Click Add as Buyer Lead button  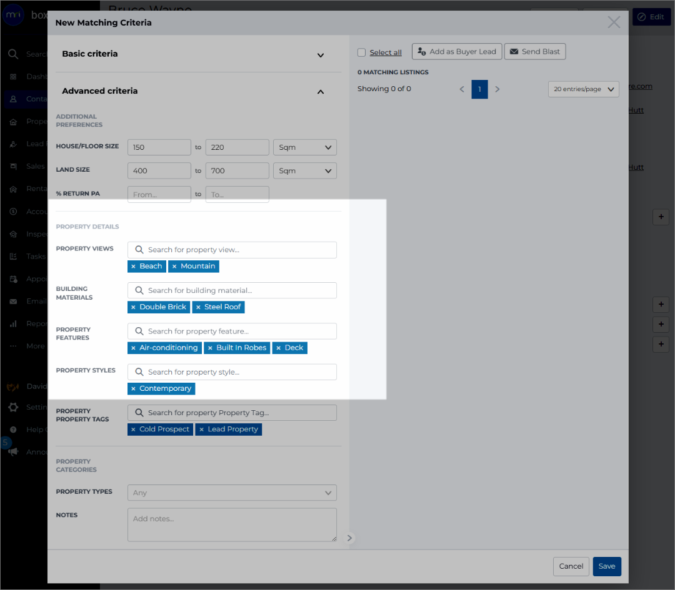(x=457, y=52)
